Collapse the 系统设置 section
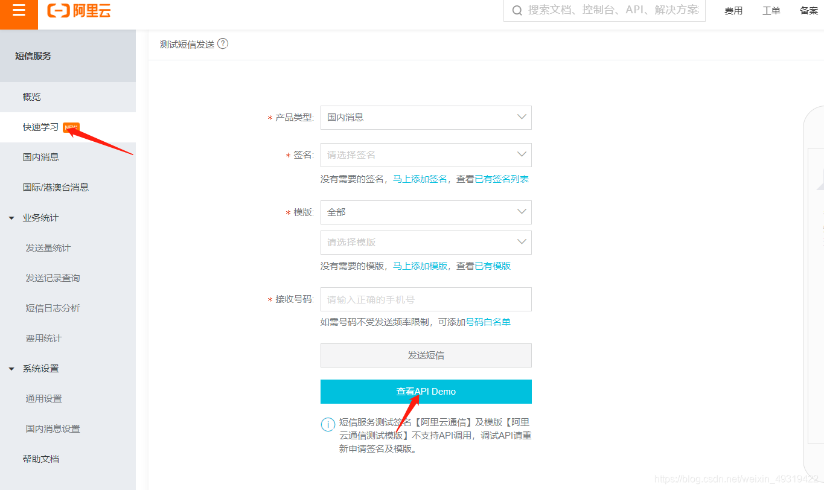 pos(11,369)
